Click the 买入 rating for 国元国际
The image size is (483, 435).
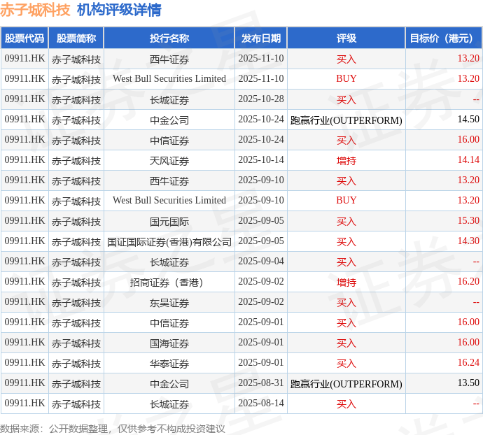click(346, 222)
